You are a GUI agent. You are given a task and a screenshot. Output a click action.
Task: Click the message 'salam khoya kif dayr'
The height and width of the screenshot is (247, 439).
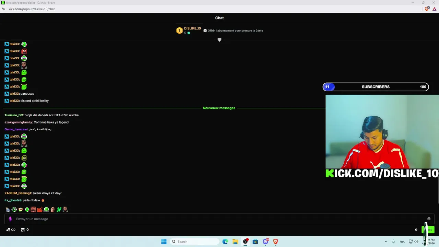click(x=47, y=193)
